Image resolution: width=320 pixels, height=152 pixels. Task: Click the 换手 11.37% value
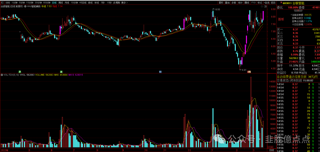[293, 66]
